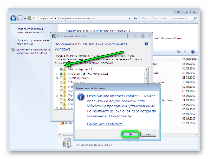Open Панель управления - домашняя страница link

click(x=30, y=31)
